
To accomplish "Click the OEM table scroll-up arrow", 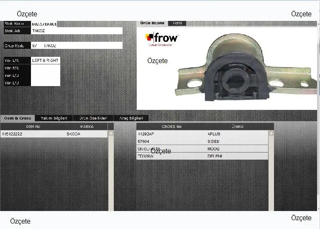I will pos(111,133).
